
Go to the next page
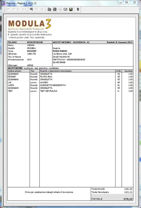(19, 9)
